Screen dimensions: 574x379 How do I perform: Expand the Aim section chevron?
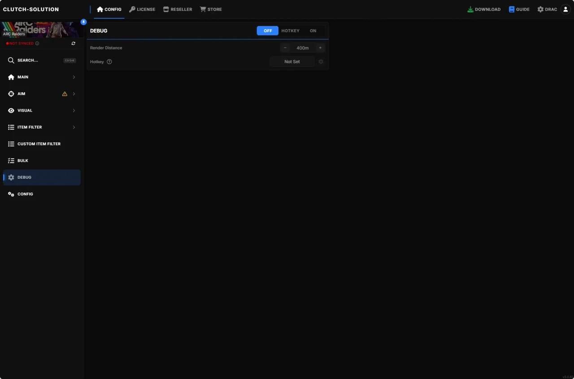[x=74, y=94]
